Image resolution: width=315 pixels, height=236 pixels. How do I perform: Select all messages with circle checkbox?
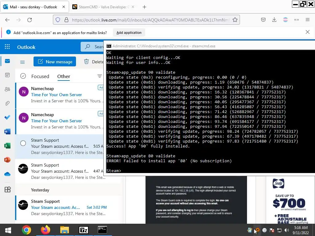pos(23,76)
